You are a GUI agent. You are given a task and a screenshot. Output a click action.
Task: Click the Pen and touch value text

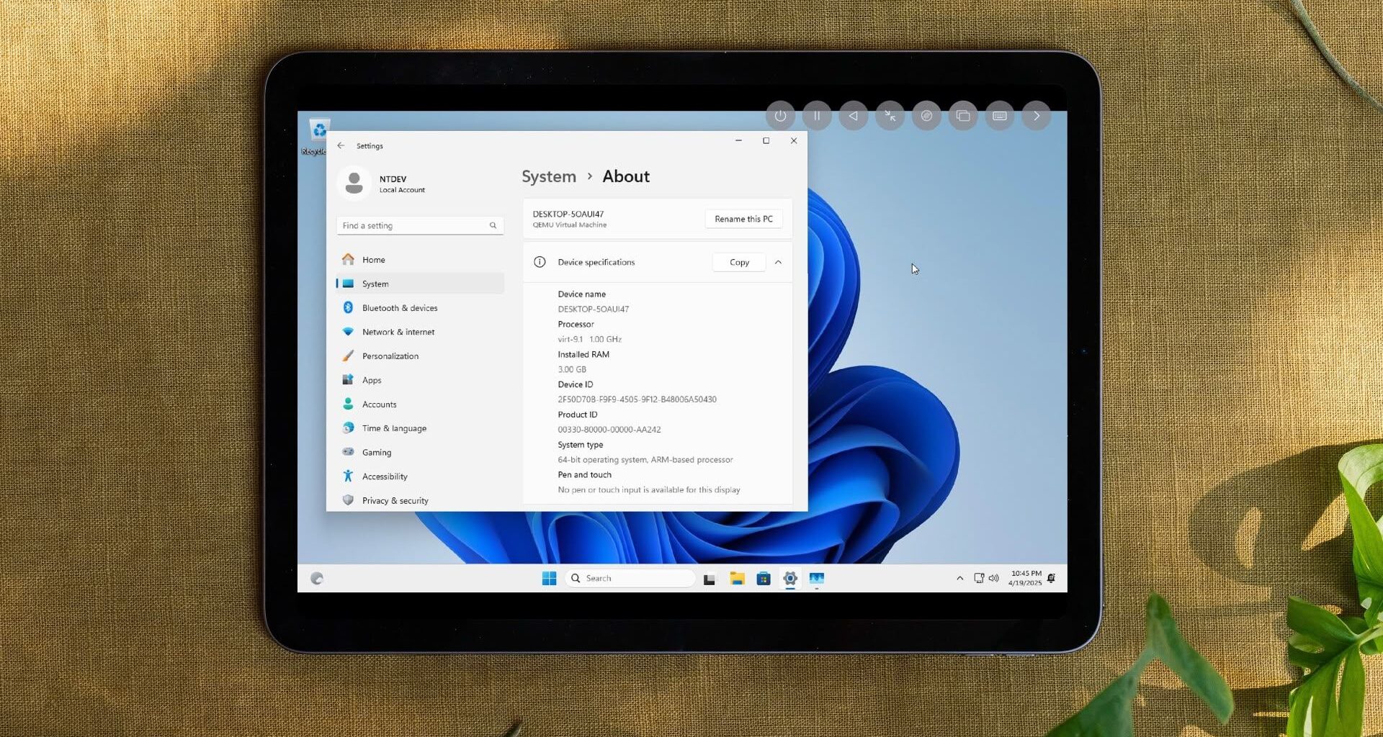pos(648,490)
